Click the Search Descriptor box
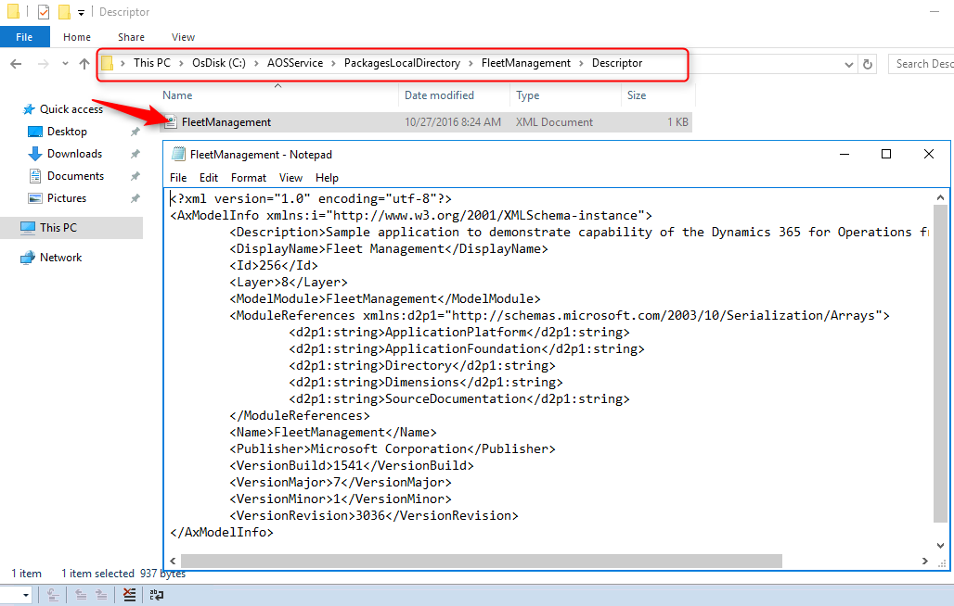Image resolution: width=954 pixels, height=606 pixels. pyautogui.click(x=922, y=64)
